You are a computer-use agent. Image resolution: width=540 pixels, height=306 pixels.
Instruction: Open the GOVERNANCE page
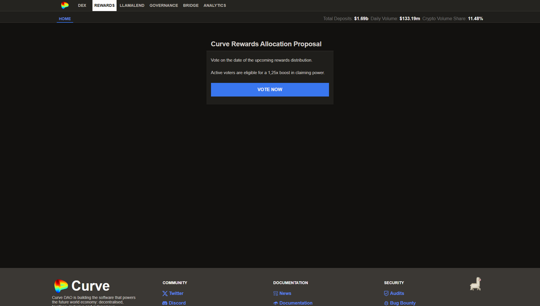click(164, 5)
